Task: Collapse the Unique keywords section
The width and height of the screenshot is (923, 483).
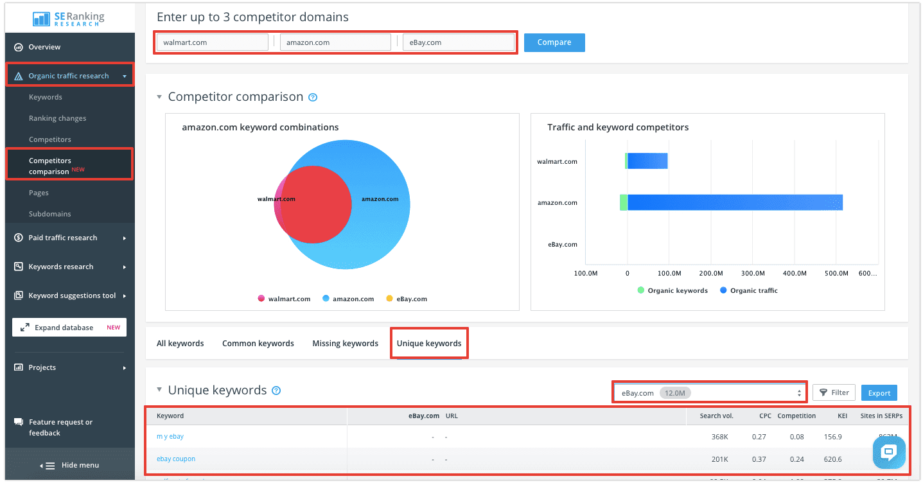Action: (x=159, y=391)
